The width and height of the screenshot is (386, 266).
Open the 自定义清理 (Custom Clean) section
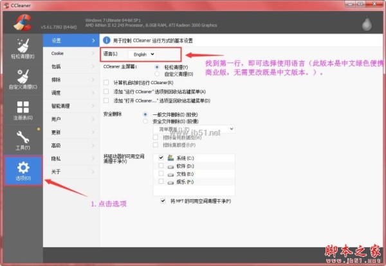pos(22,78)
